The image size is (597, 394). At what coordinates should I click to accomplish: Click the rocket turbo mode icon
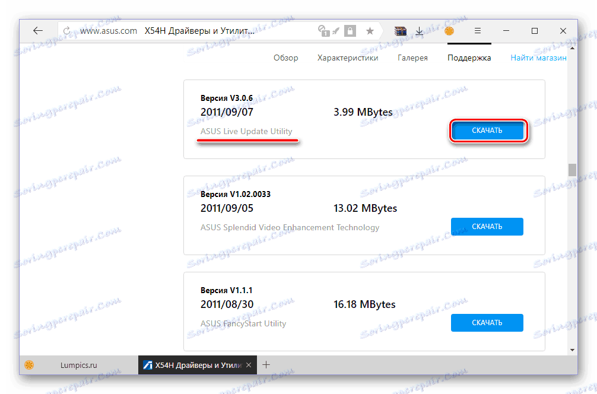[336, 31]
